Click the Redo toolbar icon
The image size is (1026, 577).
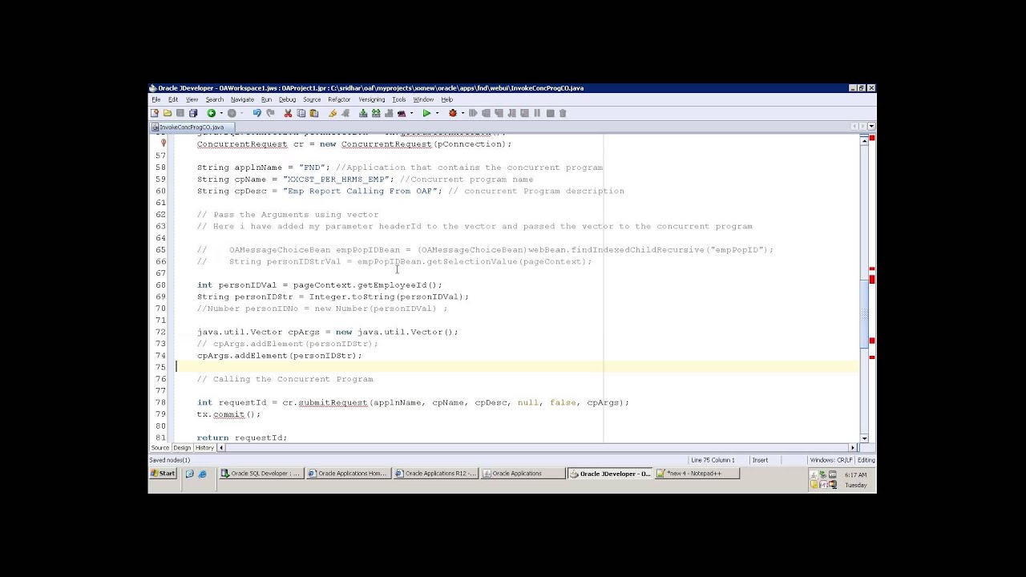270,113
